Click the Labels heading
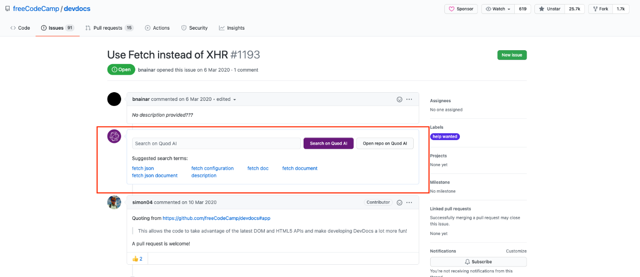 pos(437,127)
